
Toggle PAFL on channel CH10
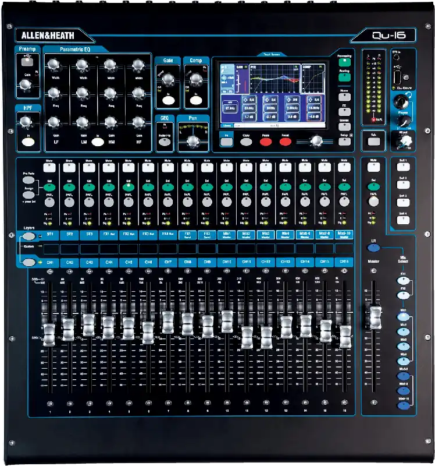tap(227, 202)
